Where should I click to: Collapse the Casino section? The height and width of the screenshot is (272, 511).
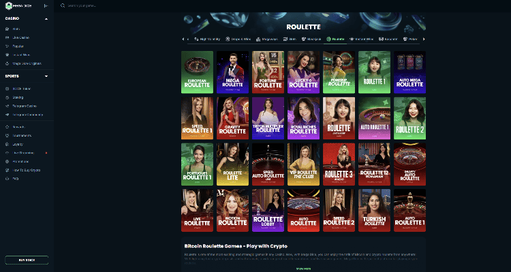(x=46, y=19)
